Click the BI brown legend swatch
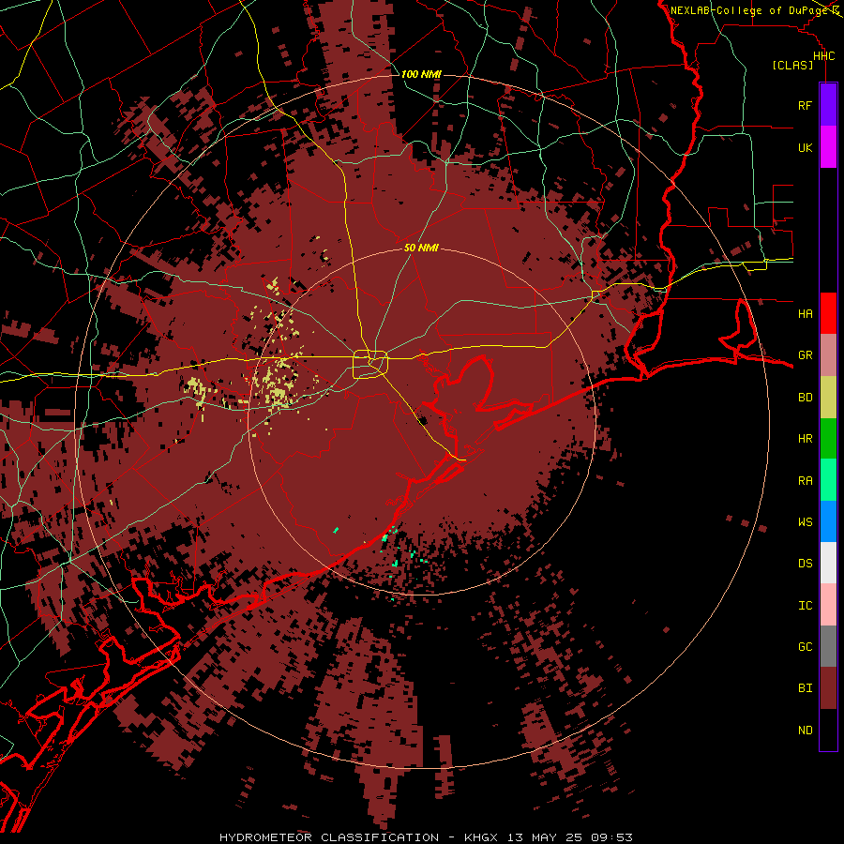The width and height of the screenshot is (844, 844). [x=828, y=688]
